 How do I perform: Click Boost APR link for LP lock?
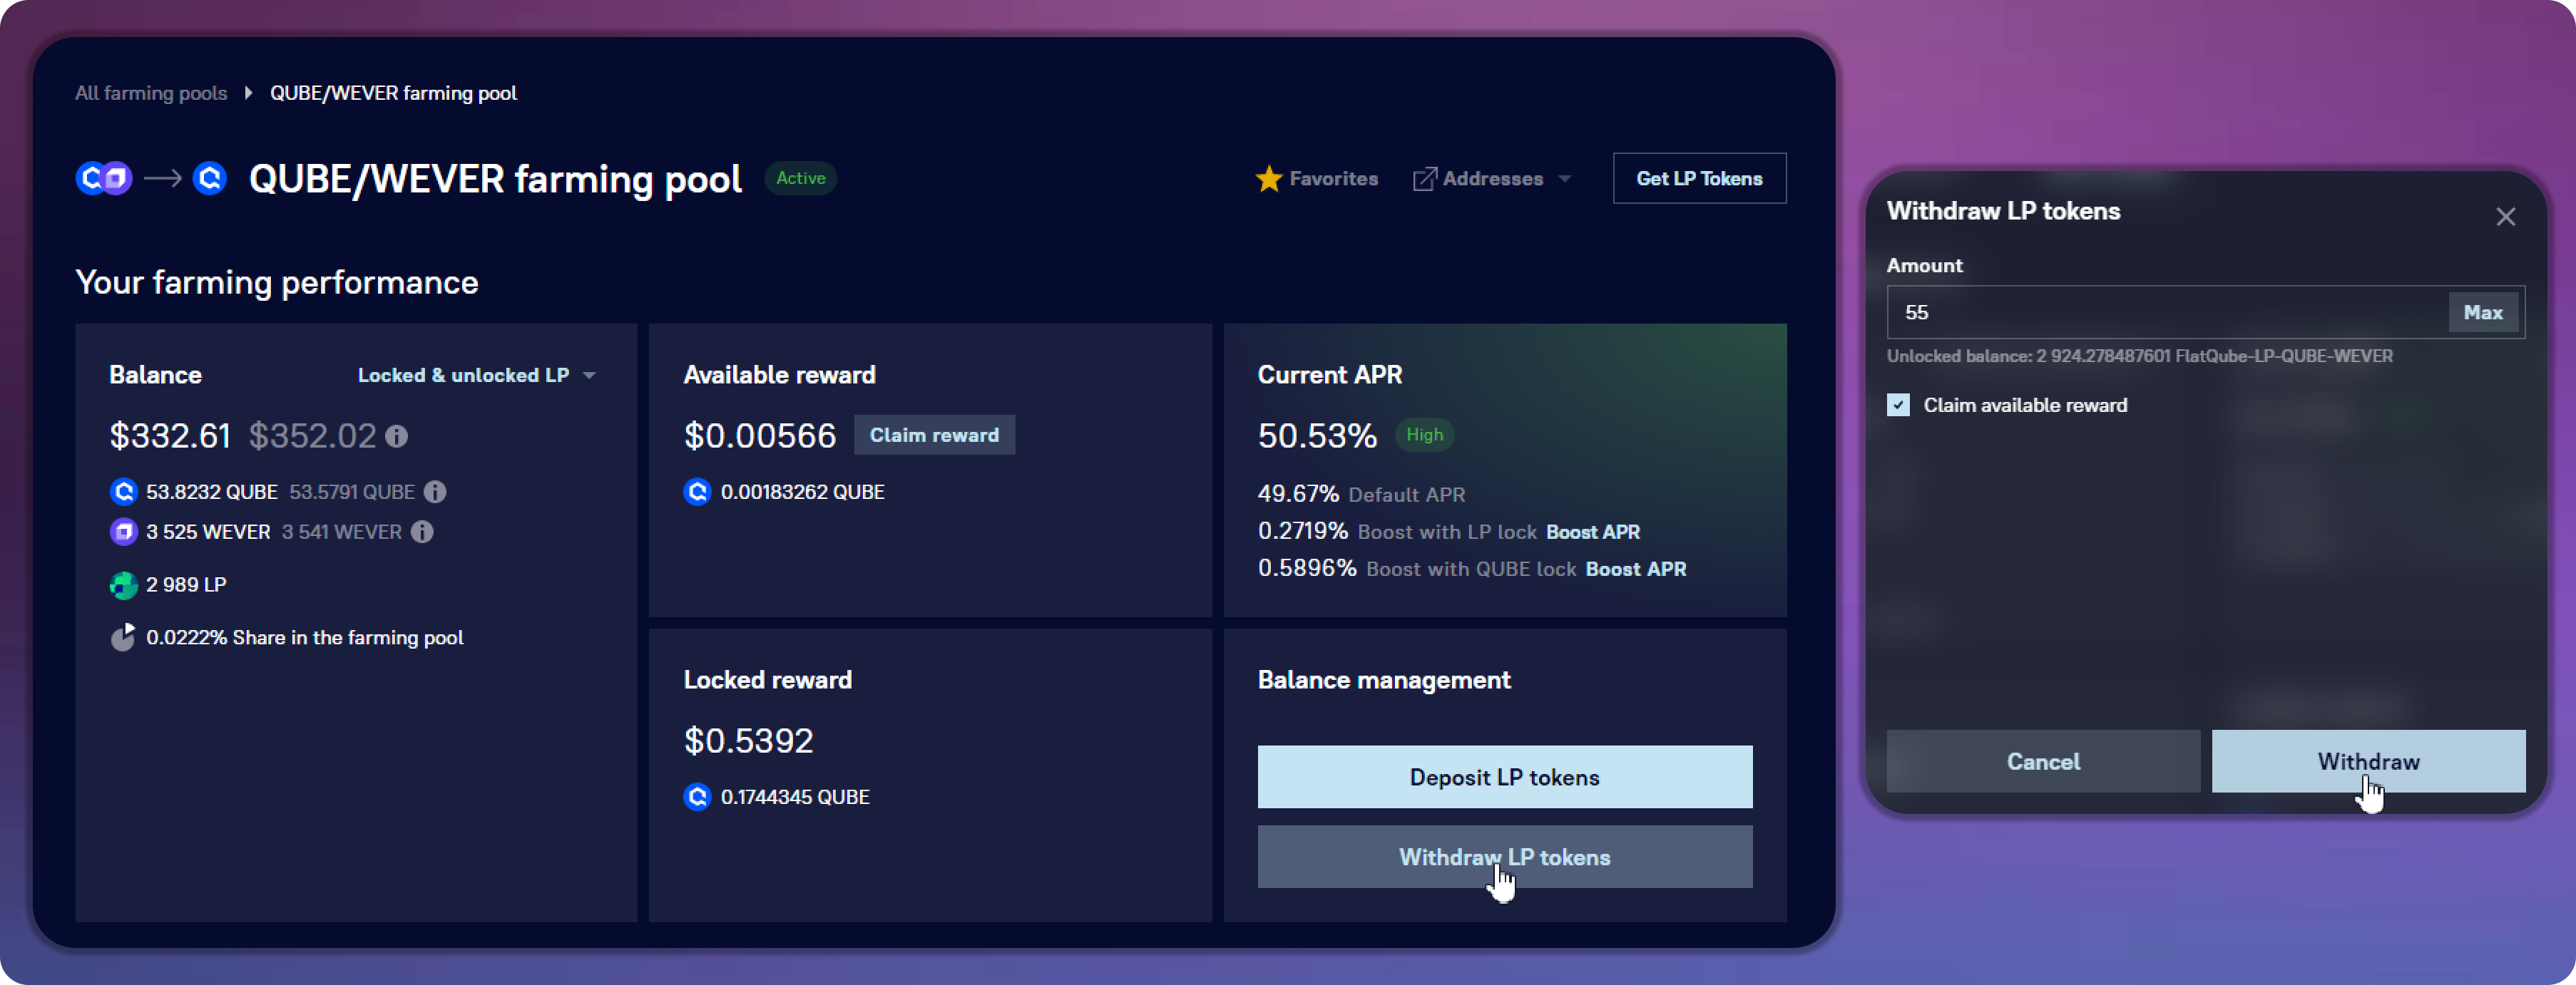(x=1593, y=532)
